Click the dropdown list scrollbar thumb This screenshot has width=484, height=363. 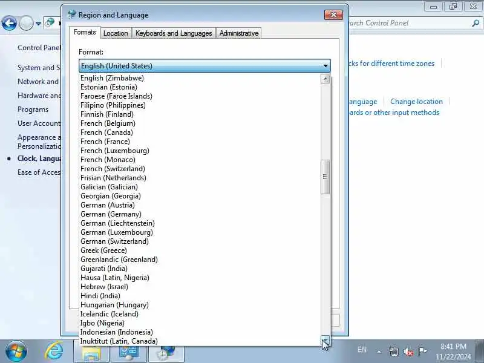click(x=325, y=177)
